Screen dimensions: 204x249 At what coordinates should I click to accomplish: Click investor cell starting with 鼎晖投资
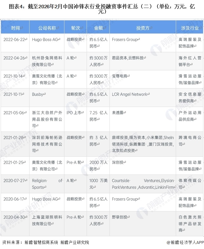[x=143, y=144]
